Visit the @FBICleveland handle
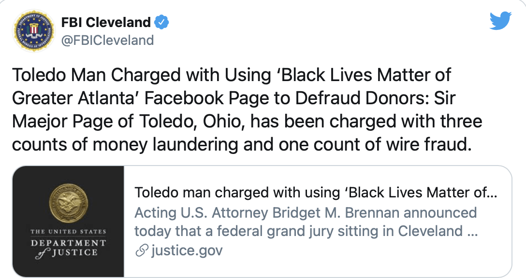Screen dimensions: 526x278 (x=107, y=40)
